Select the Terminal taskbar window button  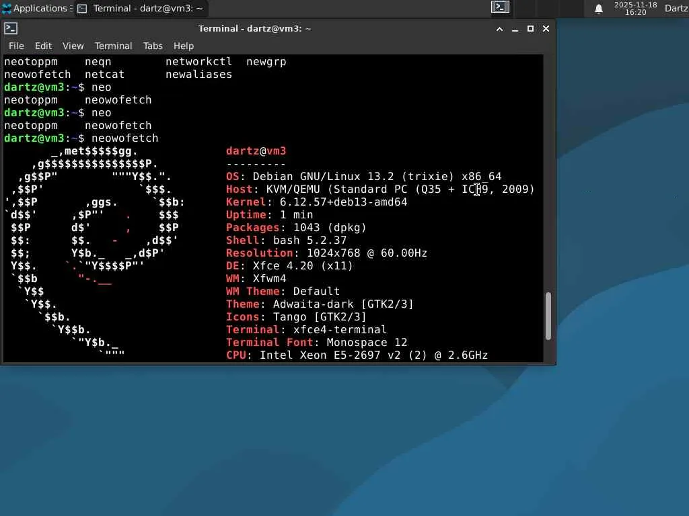pyautogui.click(x=141, y=8)
